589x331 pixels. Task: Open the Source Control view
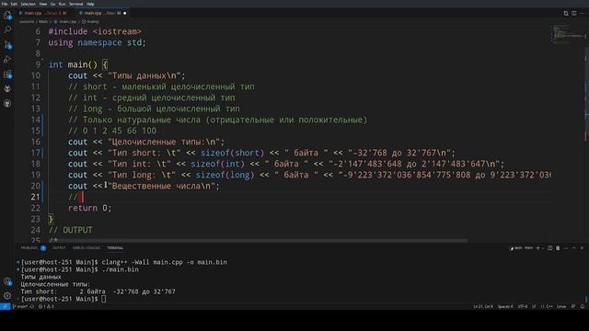tap(7, 45)
